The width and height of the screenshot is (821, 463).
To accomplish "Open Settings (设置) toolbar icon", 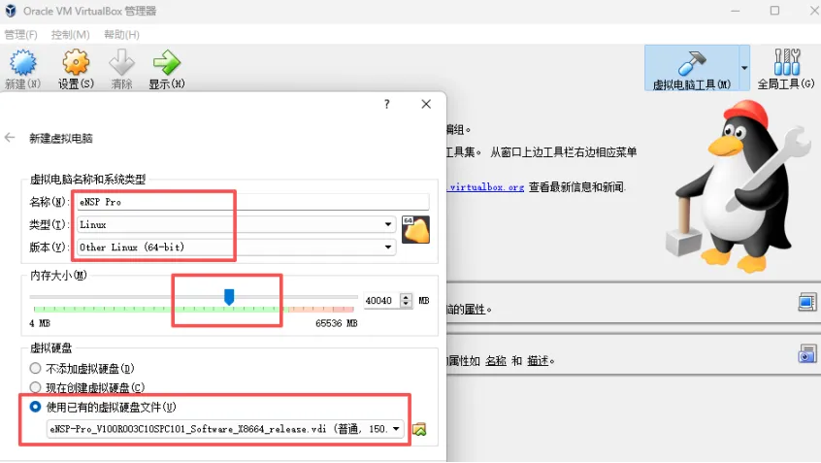I will point(76,63).
